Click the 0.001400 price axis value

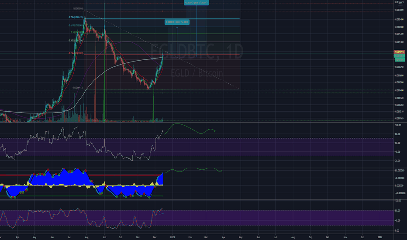(x=399, y=42)
